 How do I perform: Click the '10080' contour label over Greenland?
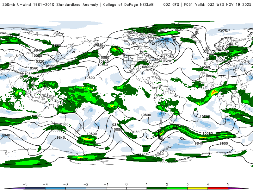click(x=178, y=30)
